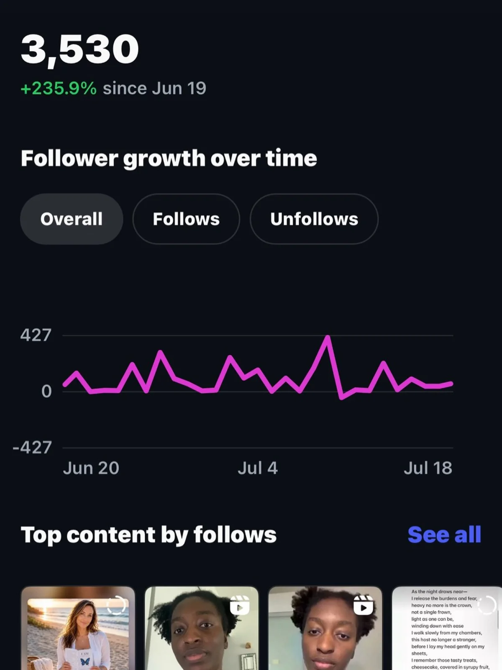This screenshot has width=502, height=670.
Task: Select the Overall filter pill
Action: point(72,219)
